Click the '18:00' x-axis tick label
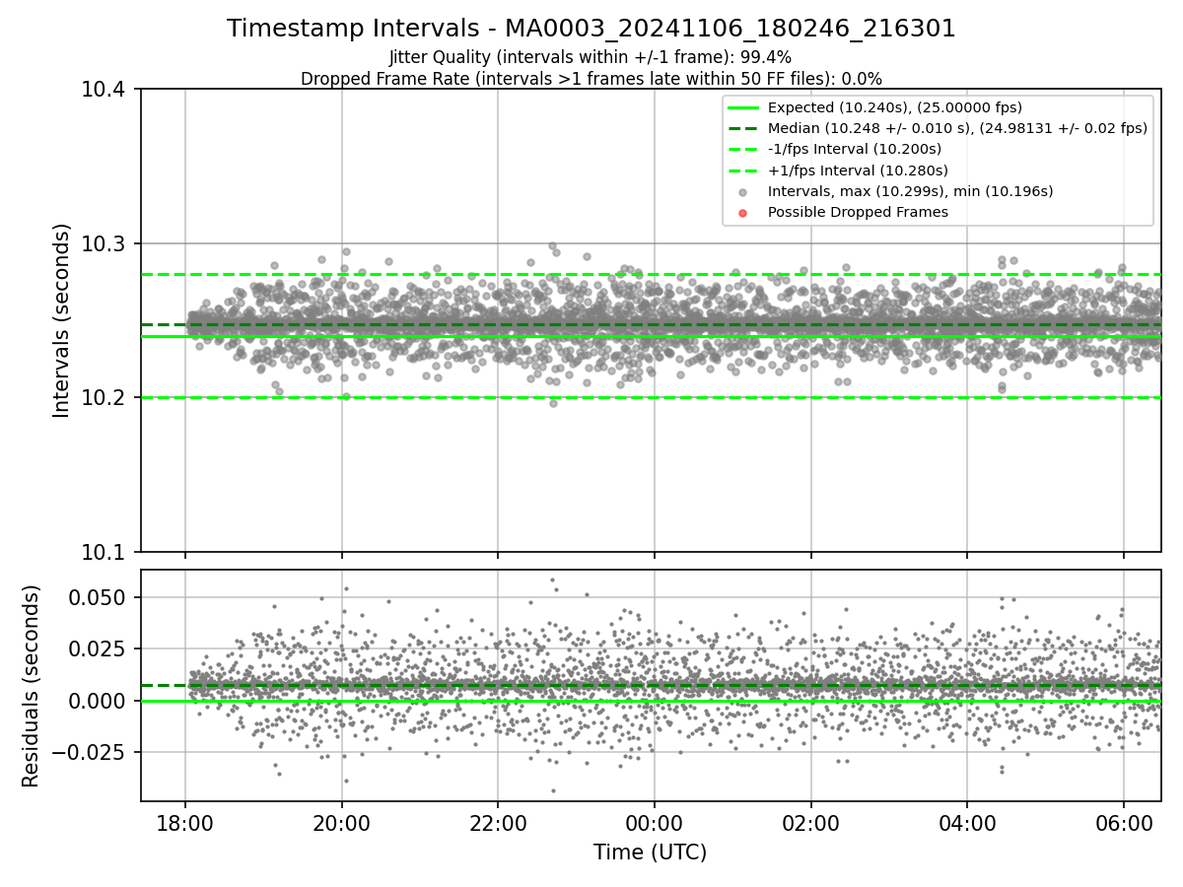The image size is (1183, 887). 185,823
